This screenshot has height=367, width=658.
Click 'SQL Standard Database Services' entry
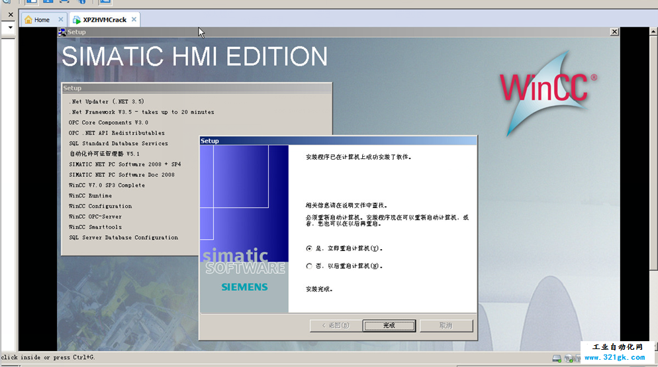118,144
